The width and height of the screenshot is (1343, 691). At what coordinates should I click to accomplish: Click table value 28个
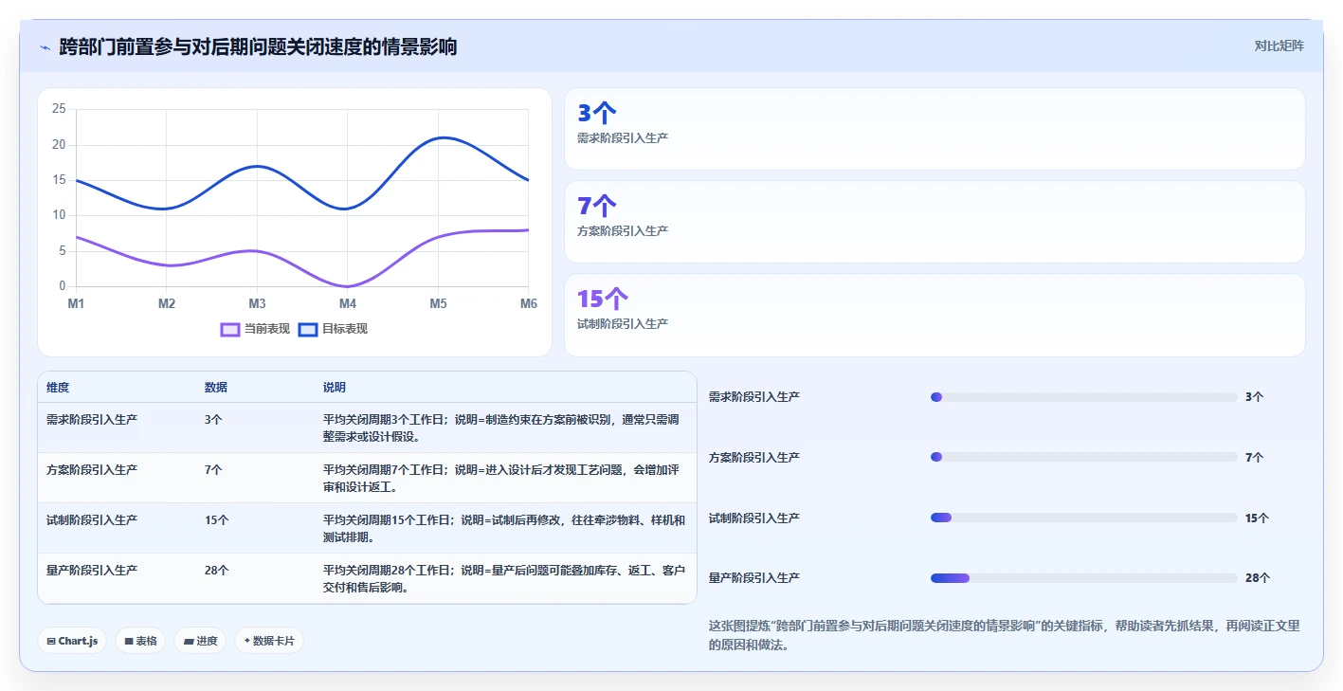coord(217,570)
